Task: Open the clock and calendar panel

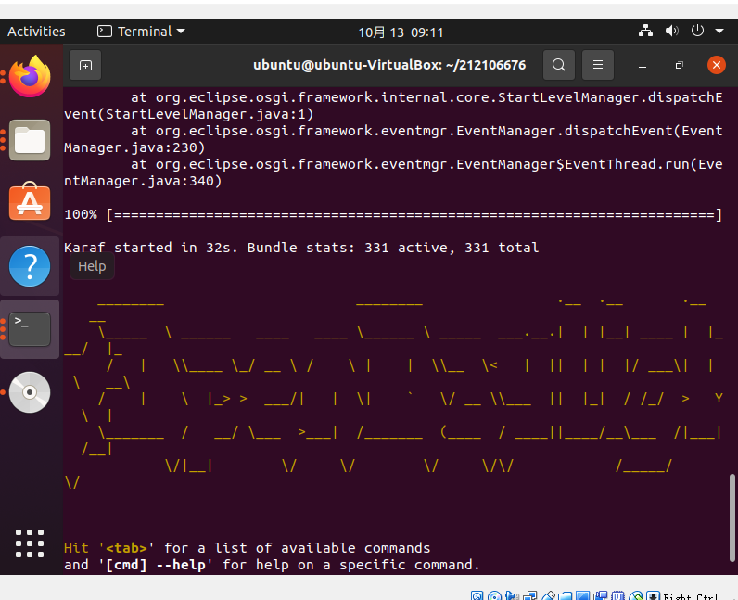Action: pos(401,32)
